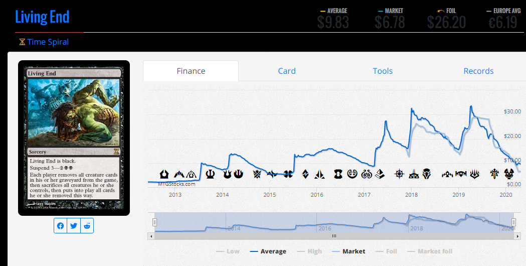Click the 2017 x-axis label
The image size is (526, 266).
[364, 195]
